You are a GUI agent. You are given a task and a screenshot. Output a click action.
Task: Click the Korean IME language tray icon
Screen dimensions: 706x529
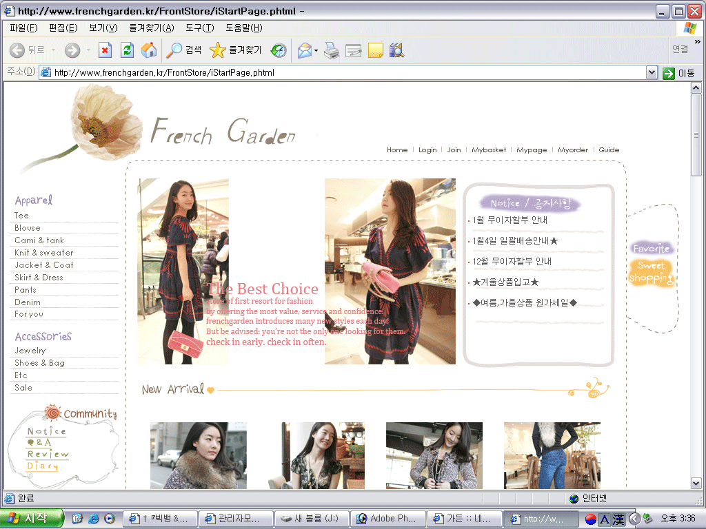[x=591, y=519]
